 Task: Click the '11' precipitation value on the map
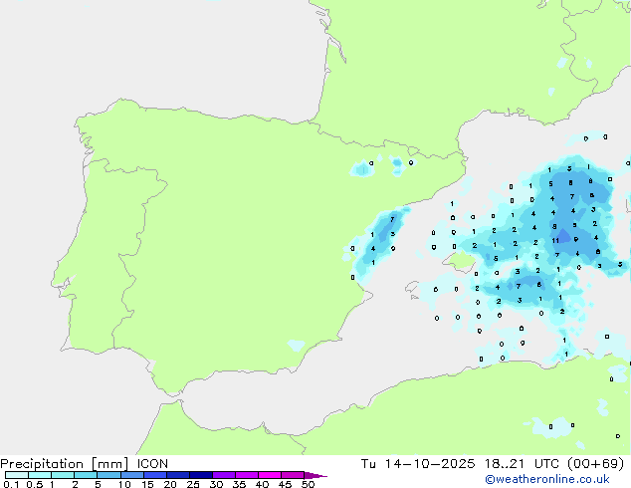[x=555, y=241]
